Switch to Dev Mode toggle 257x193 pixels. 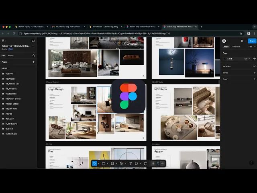(x=162, y=164)
